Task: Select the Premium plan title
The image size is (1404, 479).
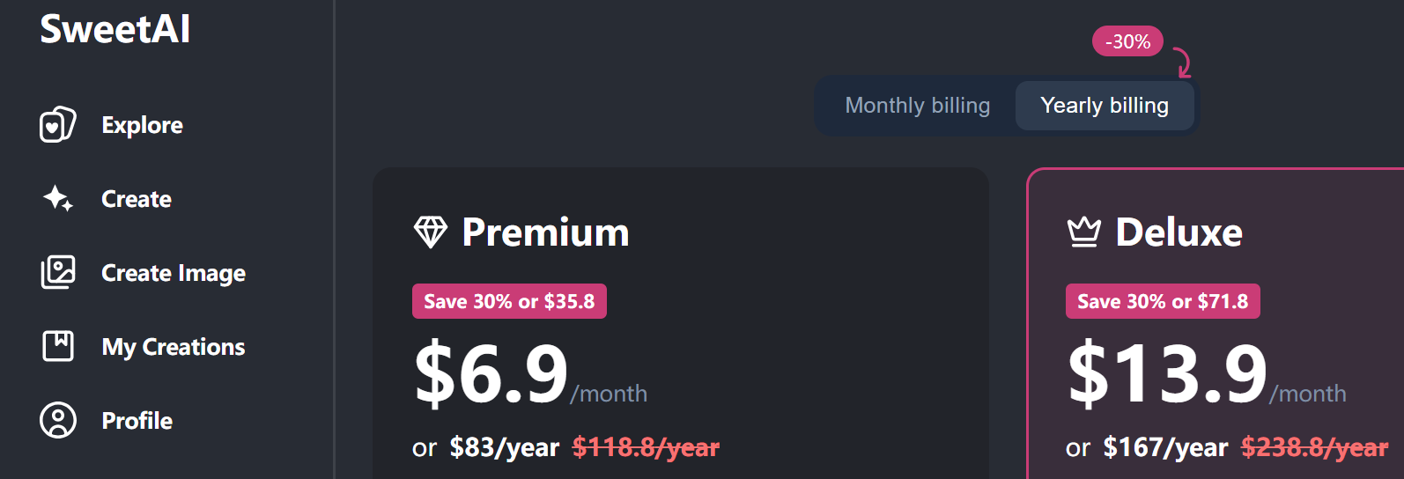Action: [545, 232]
